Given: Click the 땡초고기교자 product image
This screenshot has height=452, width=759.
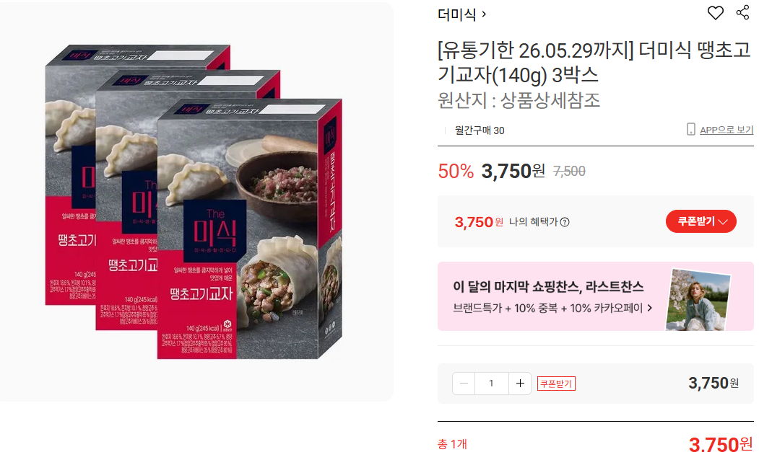Looking at the screenshot, I should point(196,202).
